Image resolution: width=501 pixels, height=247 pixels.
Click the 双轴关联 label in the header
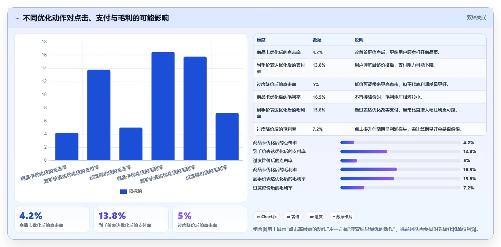pyautogui.click(x=477, y=17)
